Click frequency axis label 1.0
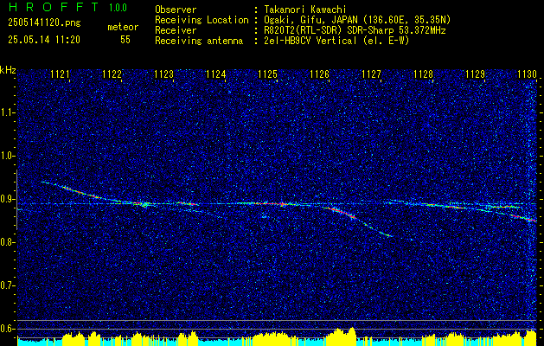The height and width of the screenshot is (346, 544). pos(8,157)
